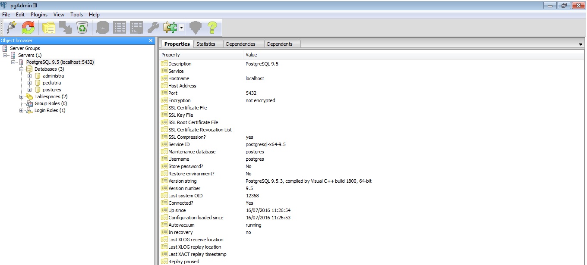The image size is (587, 265).
Task: Open the Plugins toolbar dropdown arrow
Action: (x=181, y=28)
